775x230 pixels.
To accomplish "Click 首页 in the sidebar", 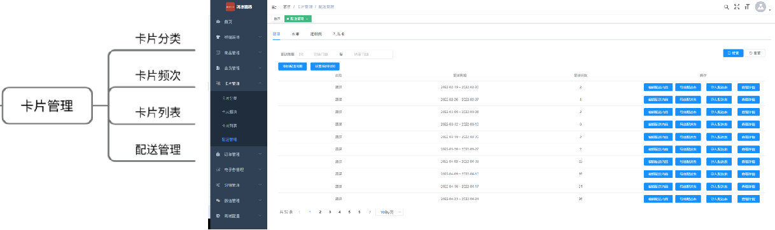I will coord(228,22).
